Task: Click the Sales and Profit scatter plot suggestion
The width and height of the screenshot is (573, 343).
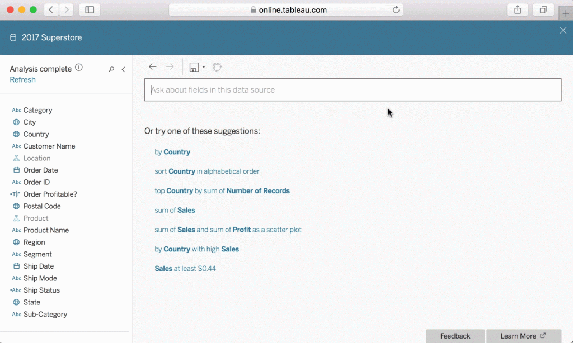Action: click(x=228, y=230)
